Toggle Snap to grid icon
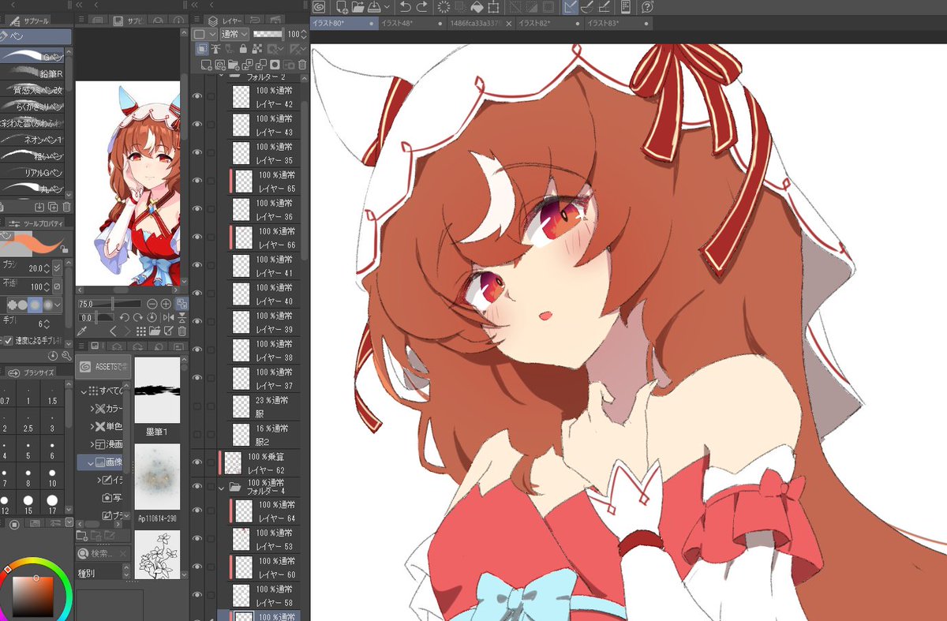Image resolution: width=947 pixels, height=621 pixels. coord(604,7)
